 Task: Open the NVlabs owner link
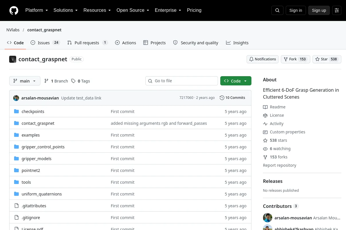click(13, 30)
